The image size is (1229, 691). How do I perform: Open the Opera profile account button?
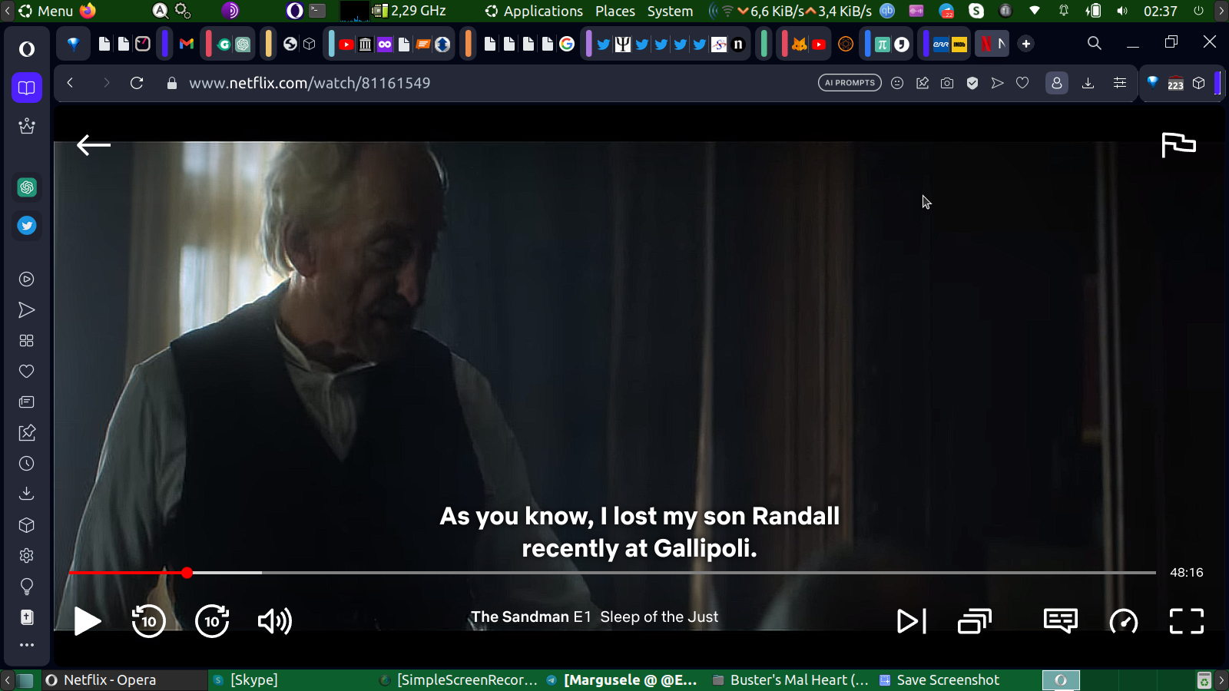tap(1057, 83)
